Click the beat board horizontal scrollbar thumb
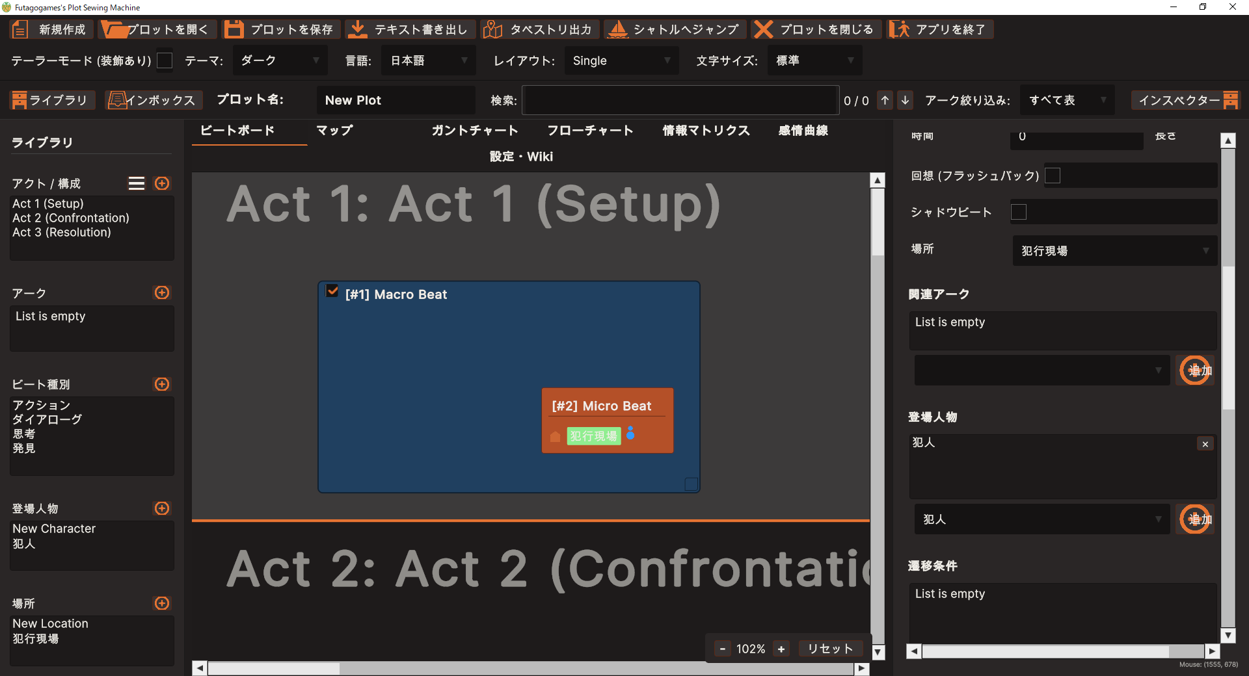This screenshot has width=1249, height=676. point(273,668)
